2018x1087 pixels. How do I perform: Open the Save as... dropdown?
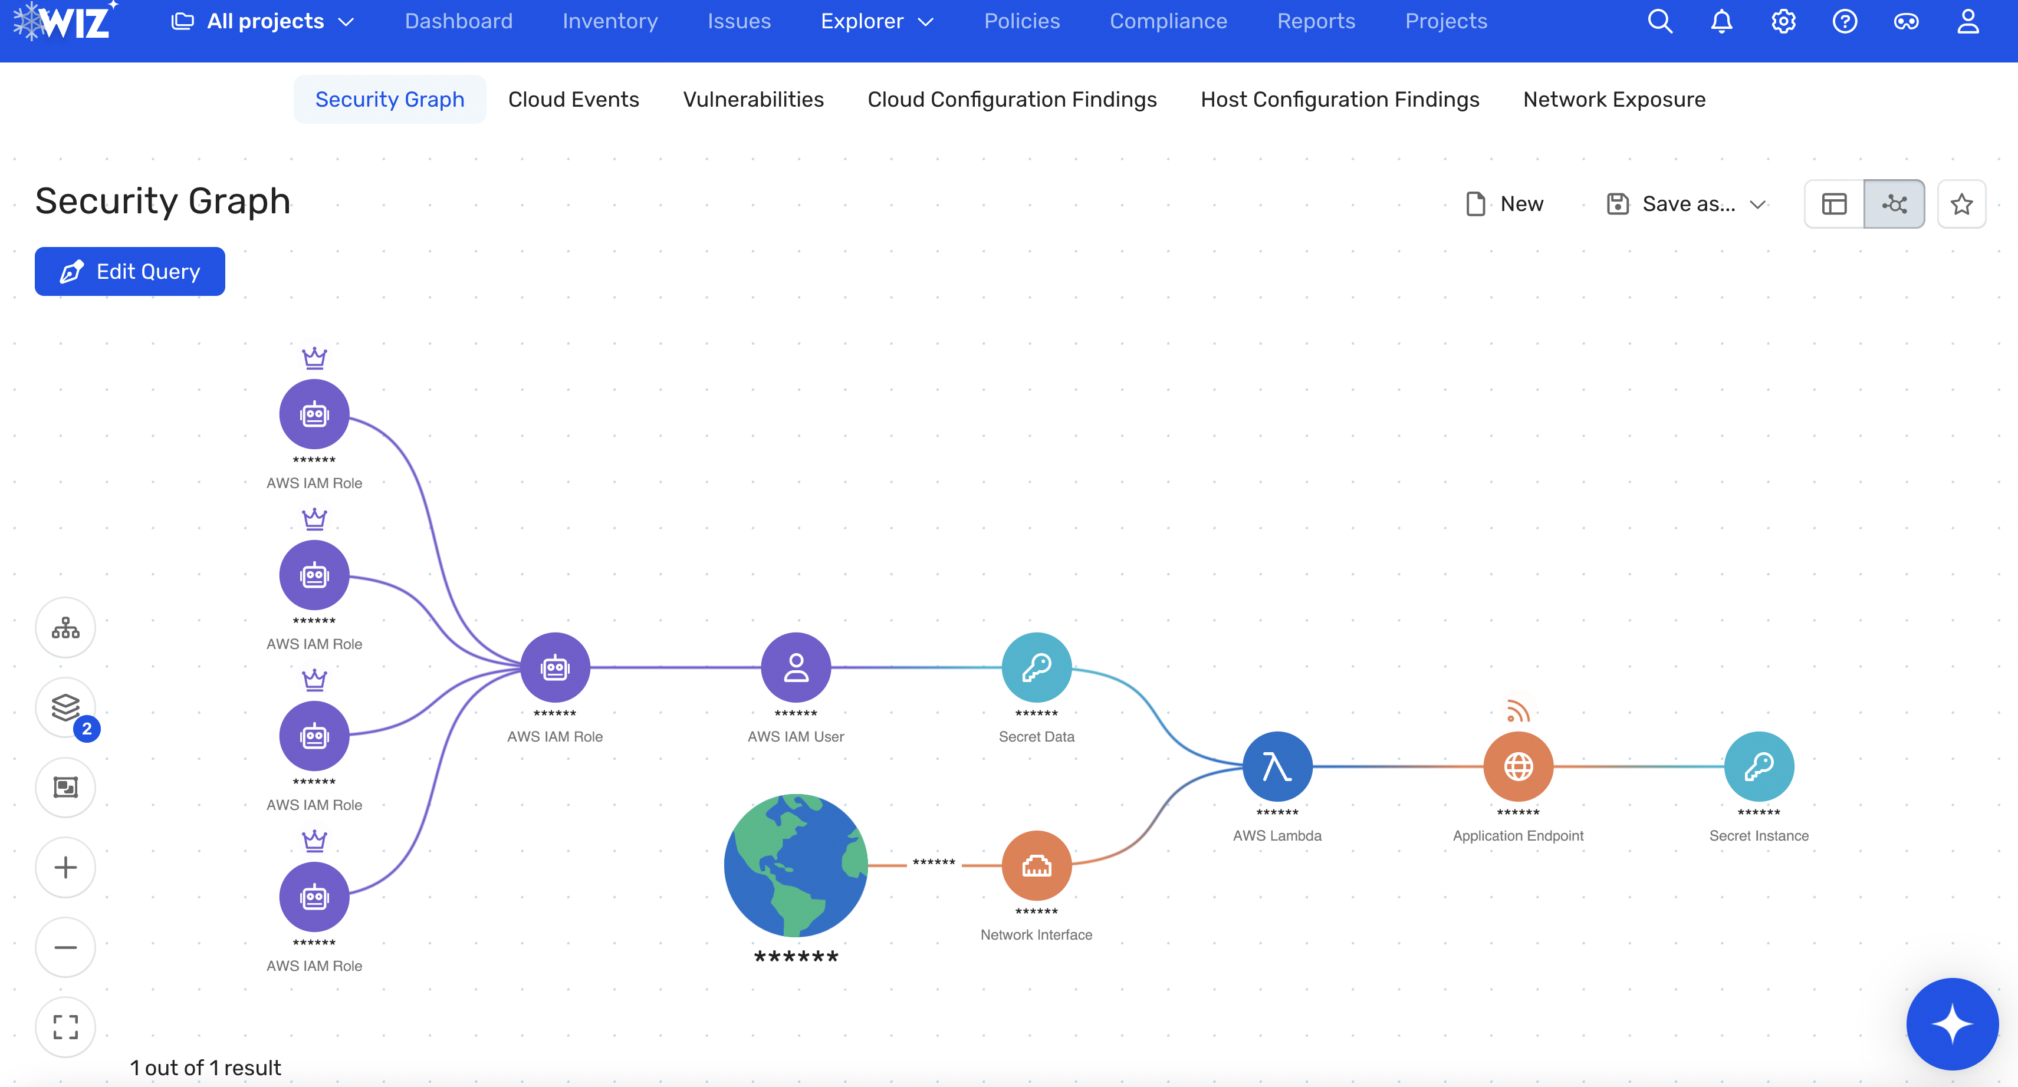(1686, 203)
